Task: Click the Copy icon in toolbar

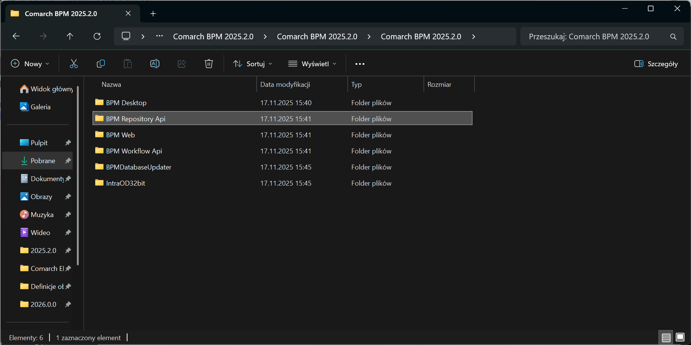Action: pos(101,64)
